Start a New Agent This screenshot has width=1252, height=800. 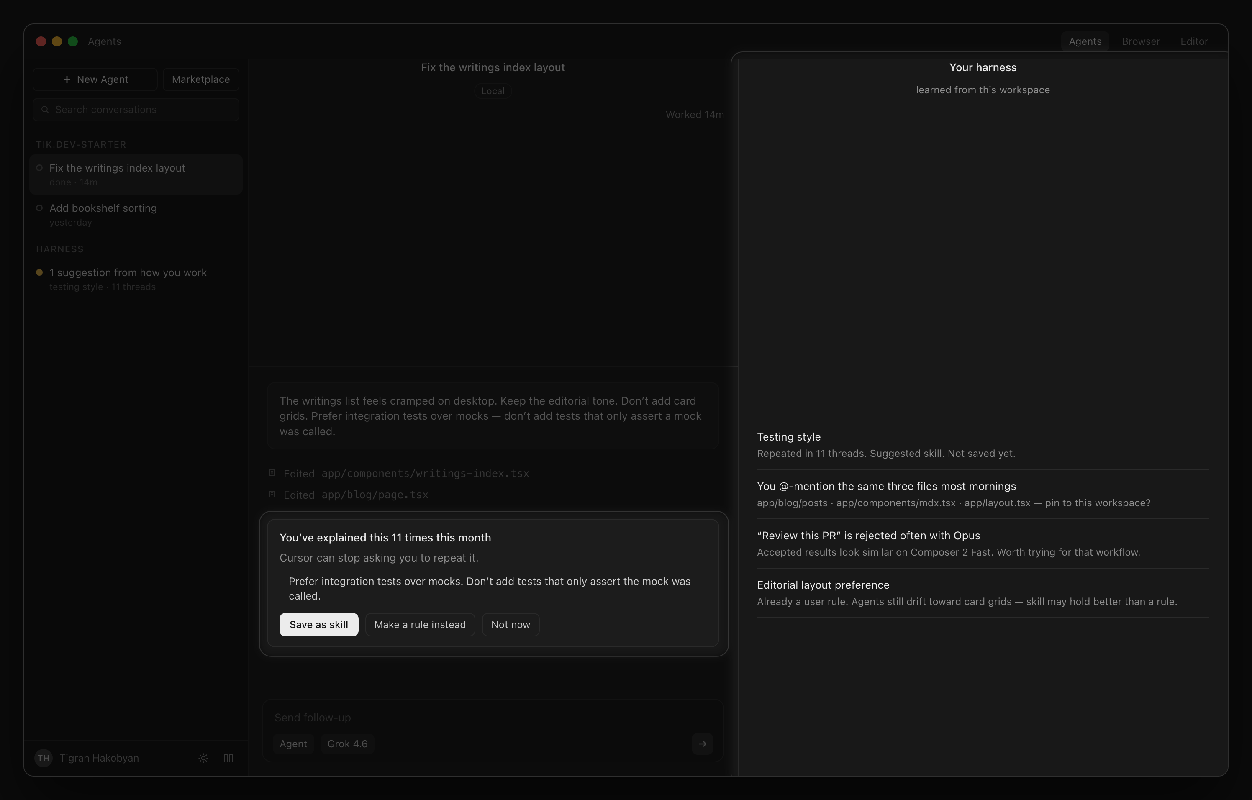tap(95, 79)
